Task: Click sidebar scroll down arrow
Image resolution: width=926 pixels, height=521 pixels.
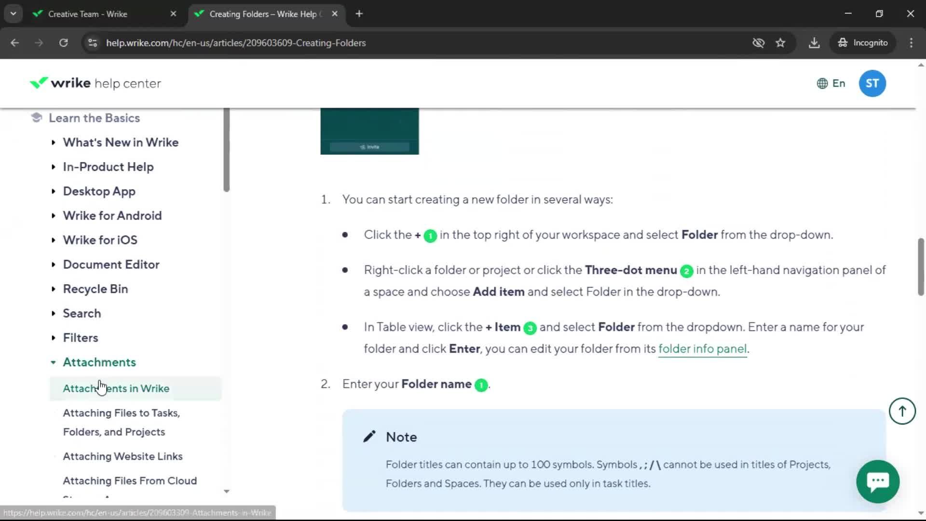Action: click(x=226, y=491)
